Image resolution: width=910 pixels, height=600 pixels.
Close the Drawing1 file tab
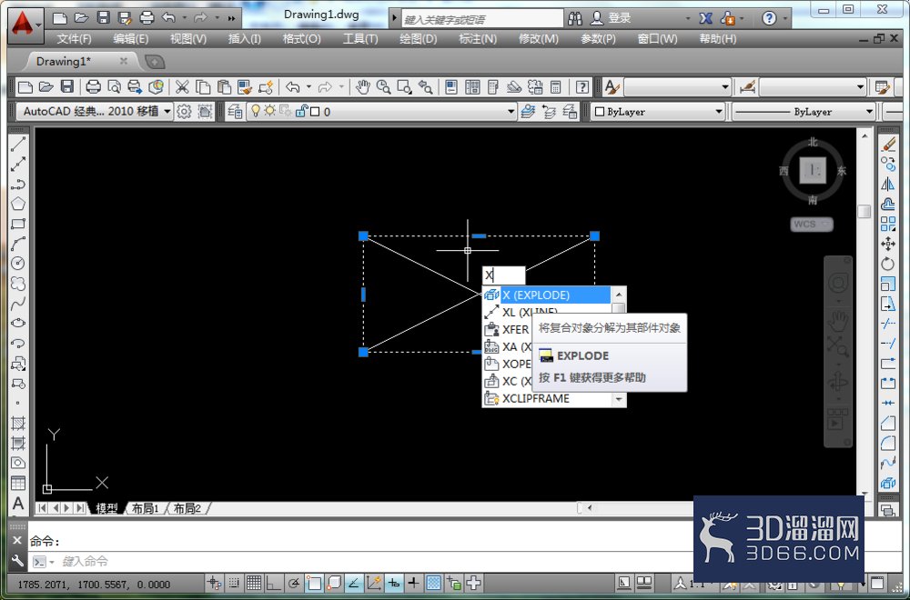click(x=123, y=61)
